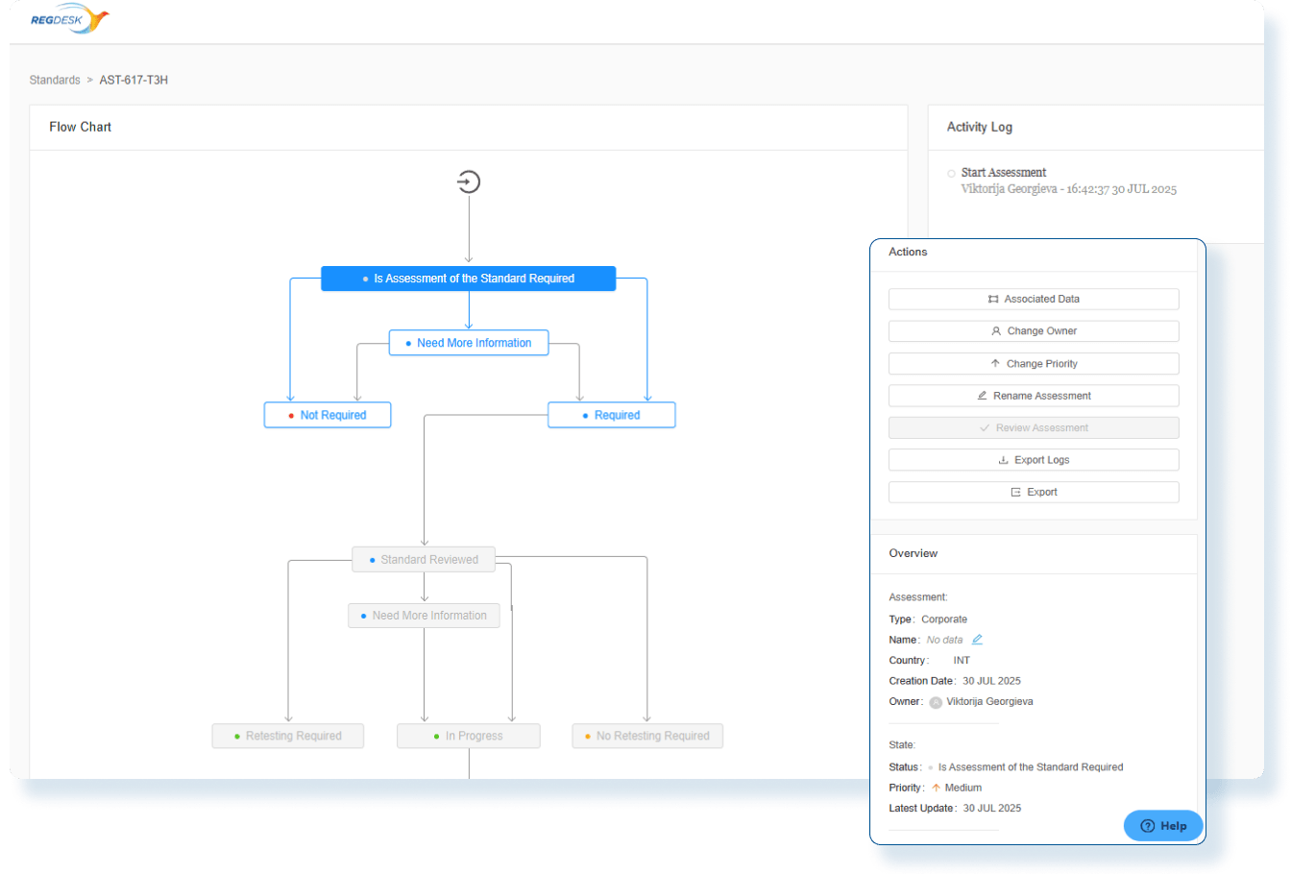Go to Standards breadcrumb link
The image size is (1291, 874).
(55, 80)
